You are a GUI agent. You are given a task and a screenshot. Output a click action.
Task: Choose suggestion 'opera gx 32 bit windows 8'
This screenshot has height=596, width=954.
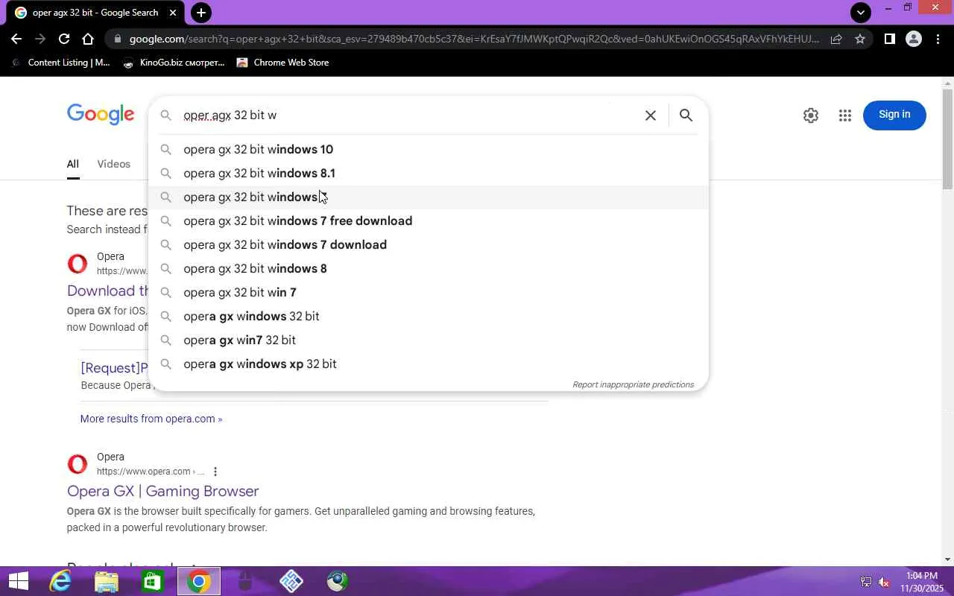(429, 268)
